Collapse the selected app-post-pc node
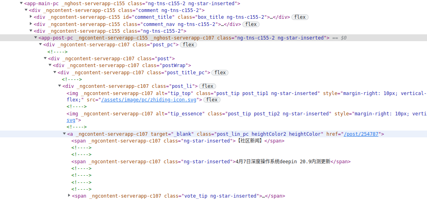 [35, 38]
